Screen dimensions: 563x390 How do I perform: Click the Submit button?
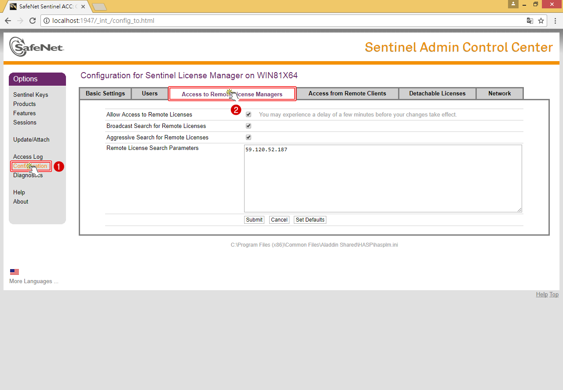254,220
